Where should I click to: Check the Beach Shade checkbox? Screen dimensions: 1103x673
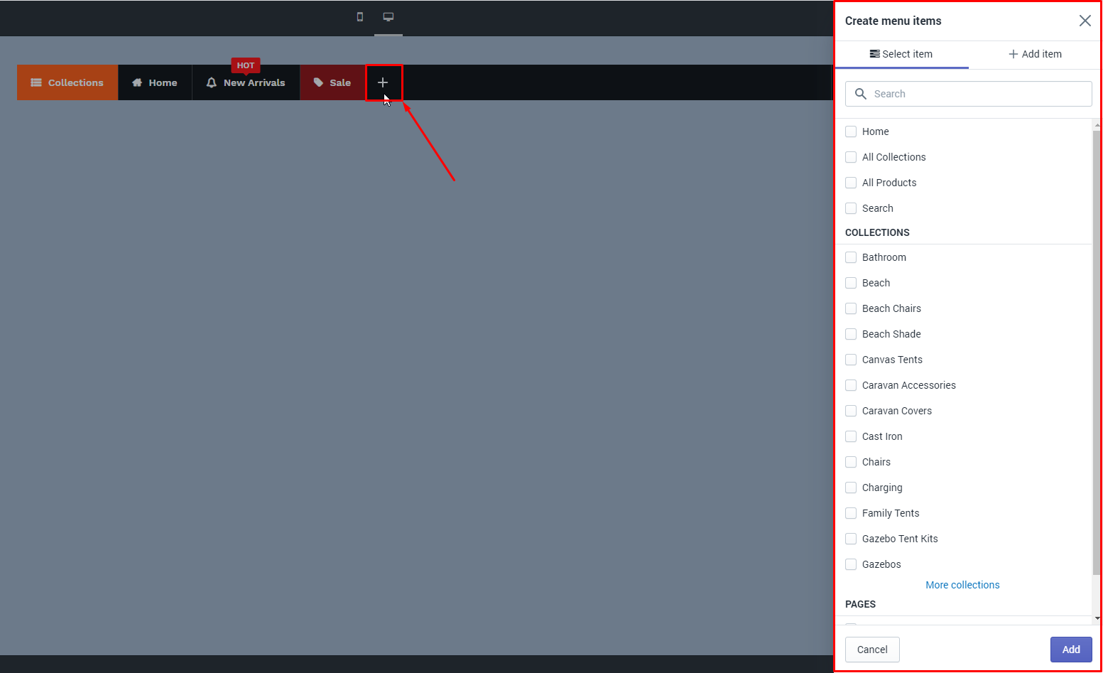(x=851, y=334)
